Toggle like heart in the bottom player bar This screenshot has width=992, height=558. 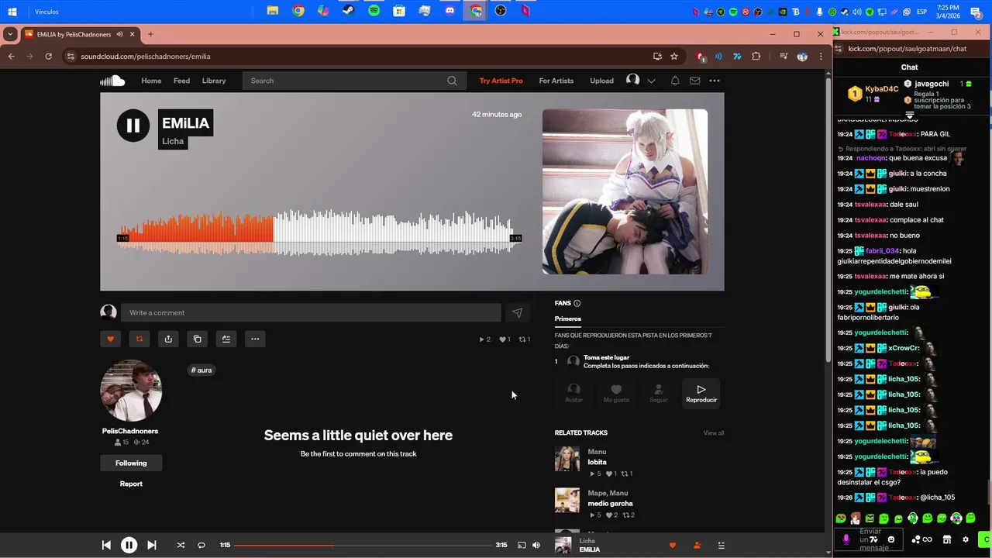point(672,545)
